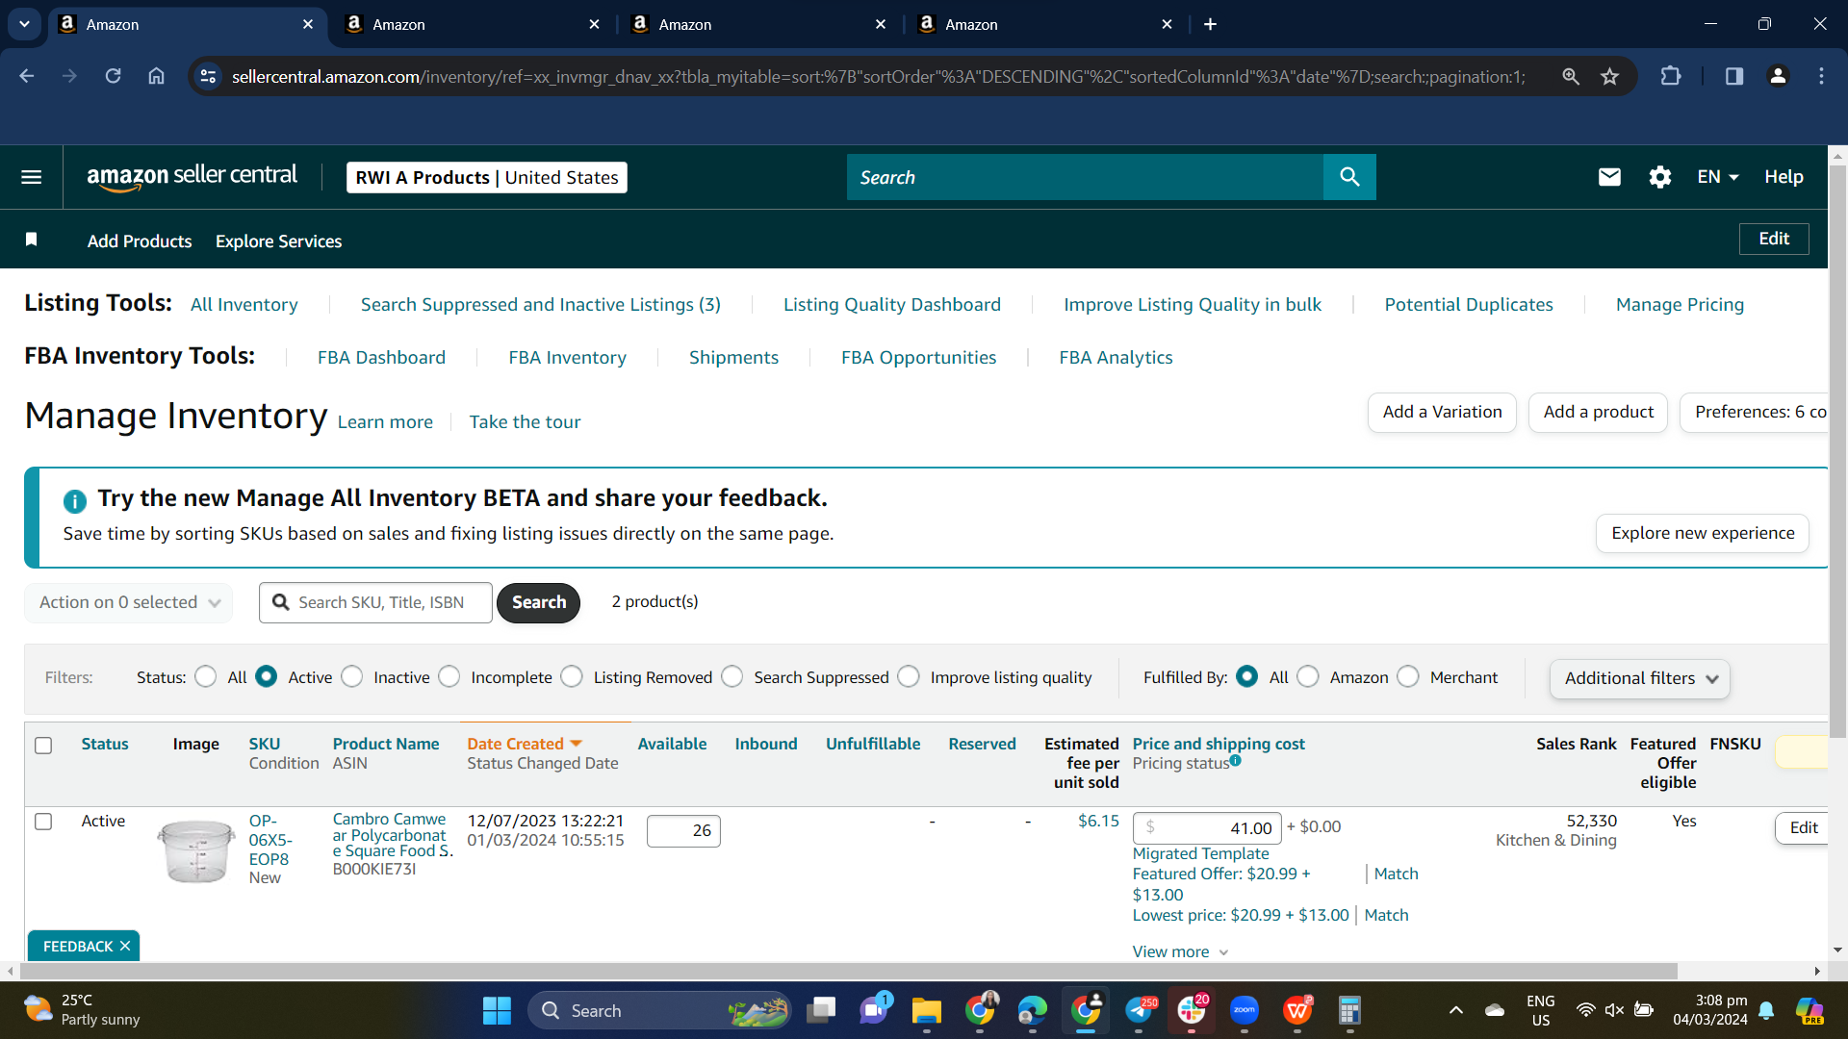
Task: Select the All status radio button
Action: tap(205, 677)
